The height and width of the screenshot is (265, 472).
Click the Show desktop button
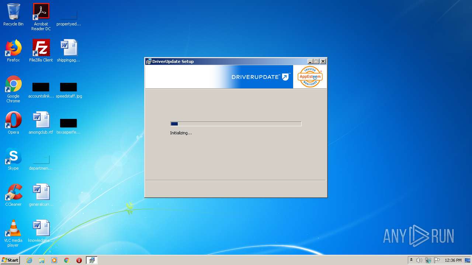pyautogui.click(x=468, y=260)
